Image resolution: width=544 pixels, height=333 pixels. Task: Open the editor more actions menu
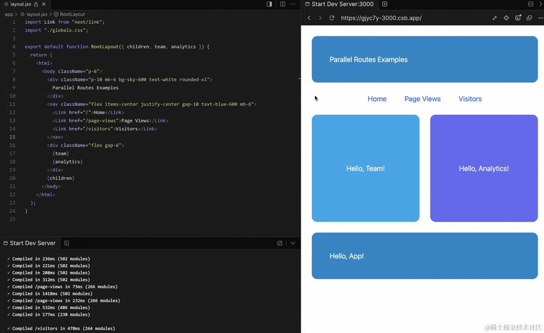click(x=294, y=4)
